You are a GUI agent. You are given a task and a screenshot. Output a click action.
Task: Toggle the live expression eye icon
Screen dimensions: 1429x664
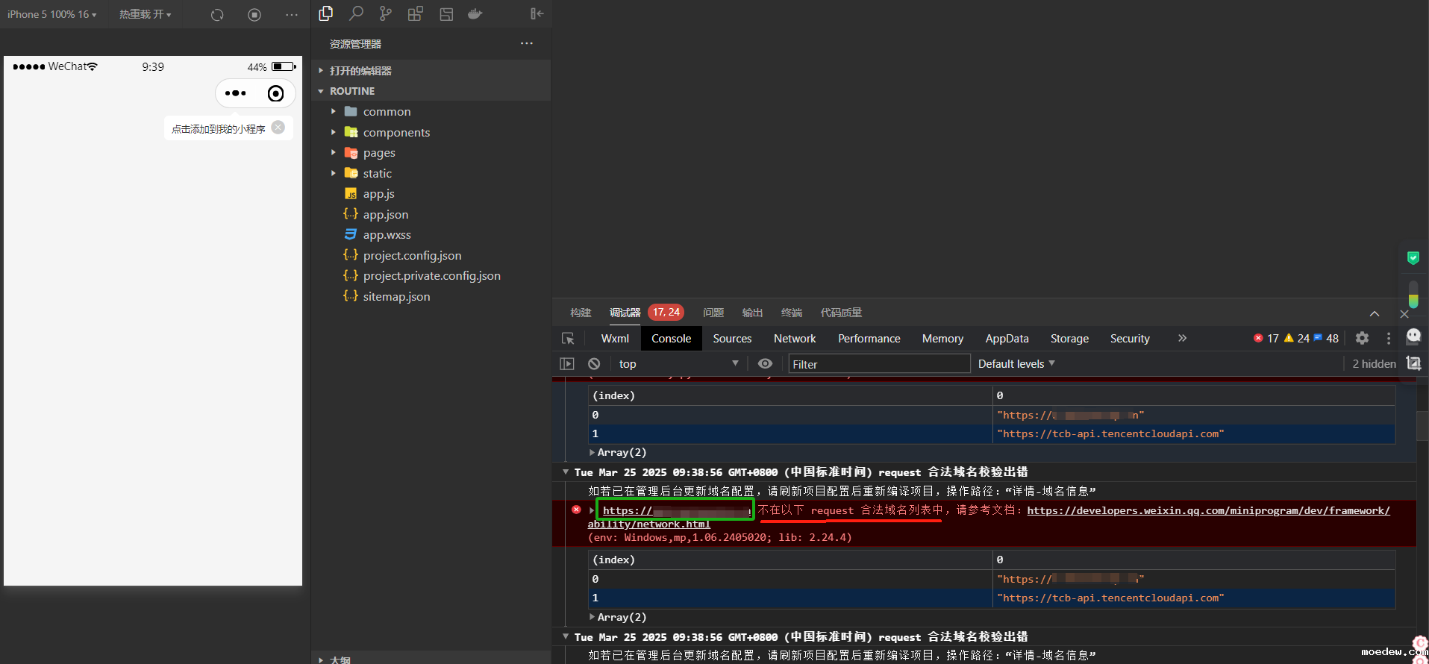(765, 364)
